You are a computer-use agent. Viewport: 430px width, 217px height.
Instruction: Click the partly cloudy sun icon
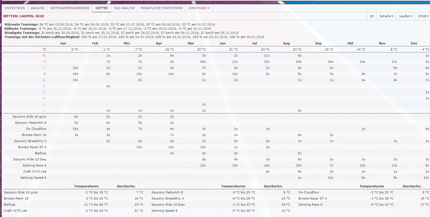click(x=44, y=61)
